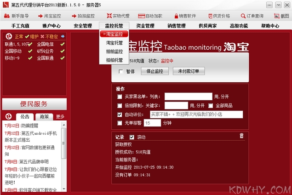Screen dimensions: 292x195
Task: Toggle the 滚动 checkbox in records
Action: tap(132, 137)
